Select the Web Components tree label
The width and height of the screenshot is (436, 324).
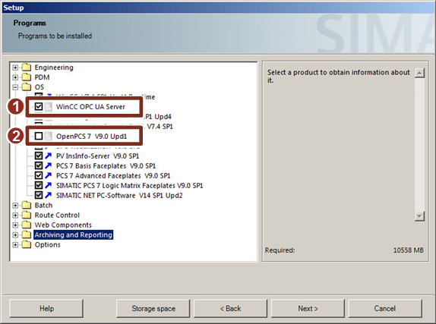coord(63,225)
